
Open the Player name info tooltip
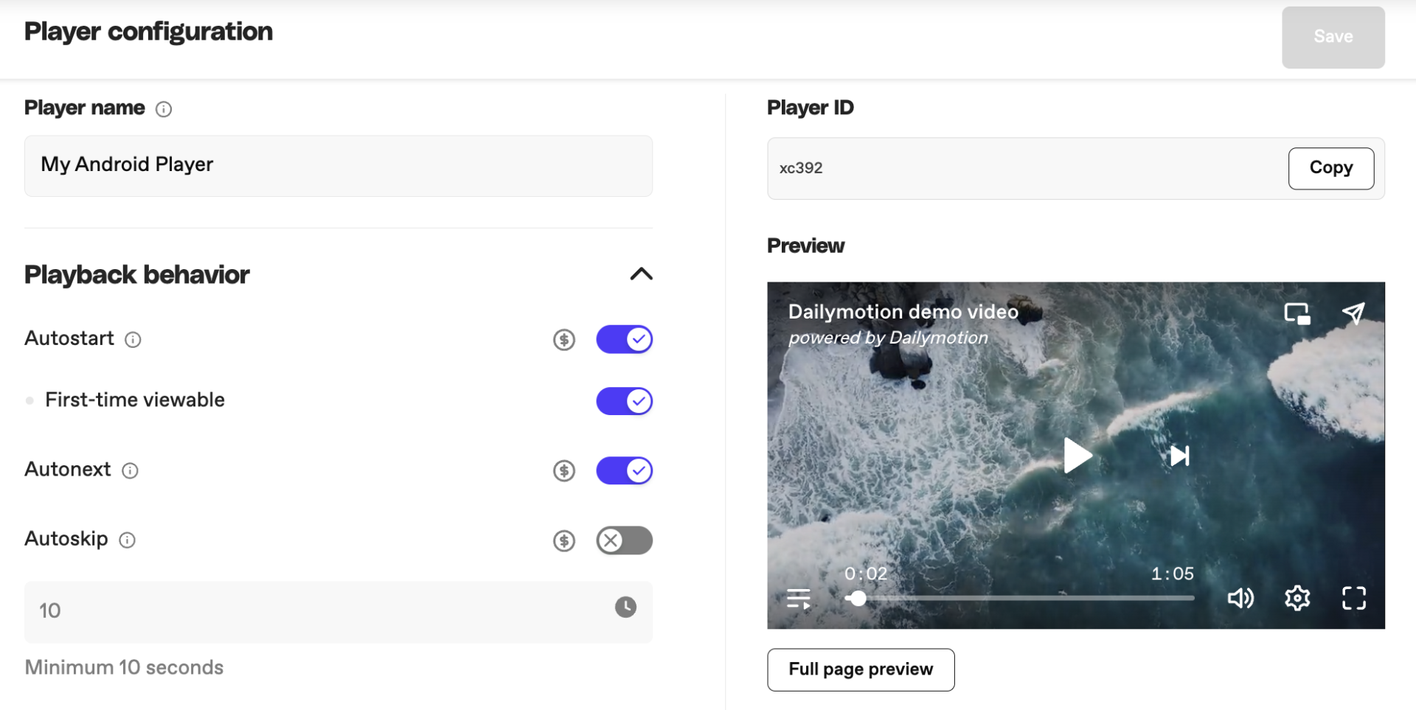click(x=163, y=109)
